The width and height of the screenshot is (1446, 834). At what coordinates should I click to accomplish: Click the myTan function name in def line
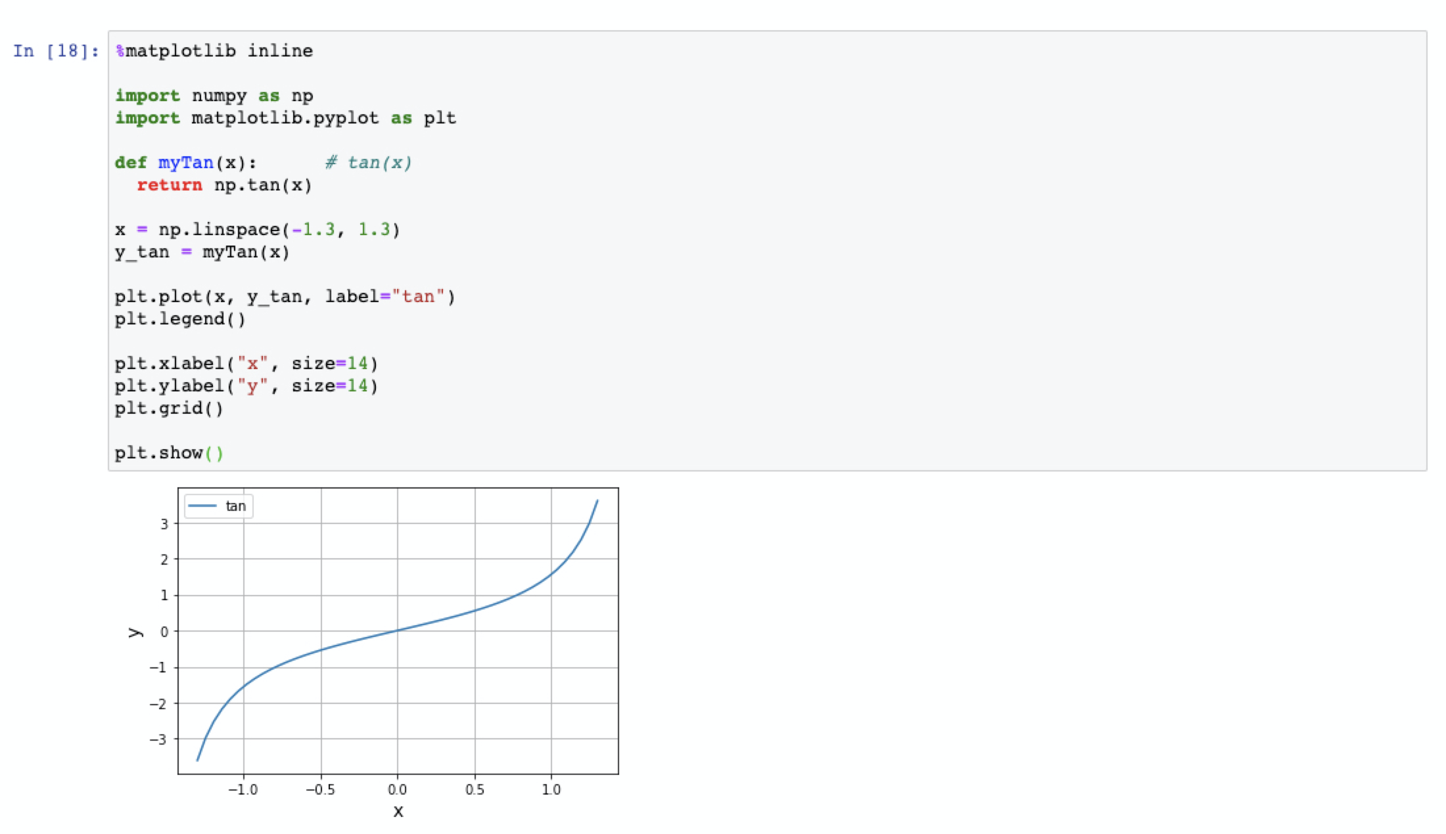(x=185, y=163)
